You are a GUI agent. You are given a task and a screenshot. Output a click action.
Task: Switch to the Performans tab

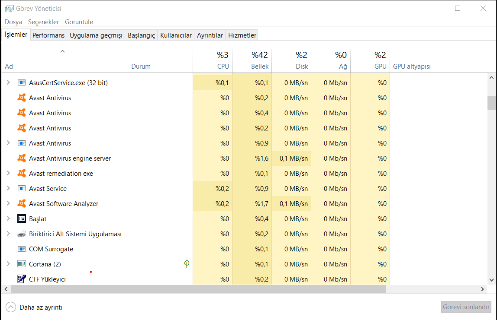click(x=48, y=35)
